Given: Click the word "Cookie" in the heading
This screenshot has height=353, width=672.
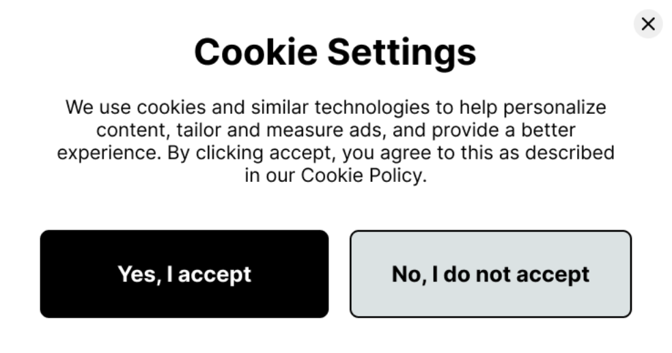Looking at the screenshot, I should pyautogui.click(x=255, y=52).
